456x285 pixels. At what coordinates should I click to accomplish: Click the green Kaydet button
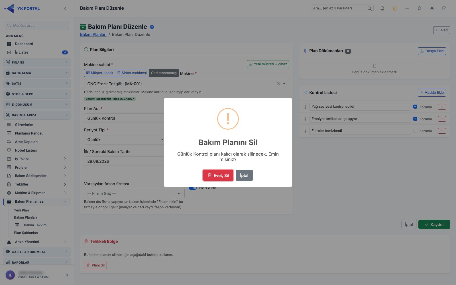(434, 225)
